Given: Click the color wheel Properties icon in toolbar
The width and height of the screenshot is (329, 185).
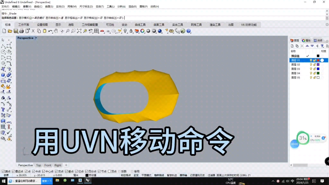Looking at the screenshot, I should 142,31.
